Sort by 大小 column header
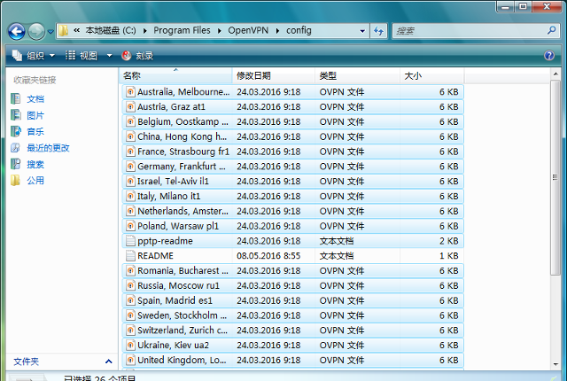567x381 pixels. click(432, 76)
